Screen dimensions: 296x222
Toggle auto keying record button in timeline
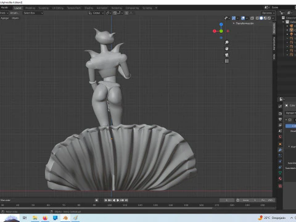coord(96,200)
